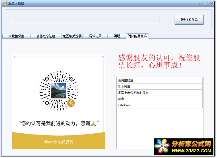Select the 老廖 list row
Image resolution: width=217 pixels, height=158 pixels.
160,99
